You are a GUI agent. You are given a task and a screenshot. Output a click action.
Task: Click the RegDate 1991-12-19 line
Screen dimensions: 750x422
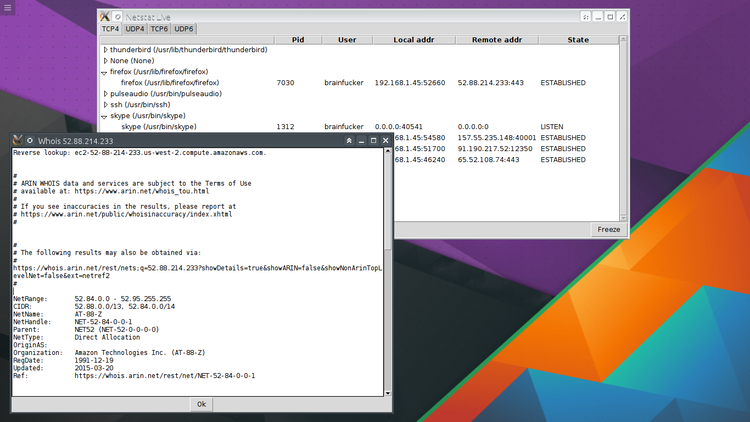coord(63,360)
